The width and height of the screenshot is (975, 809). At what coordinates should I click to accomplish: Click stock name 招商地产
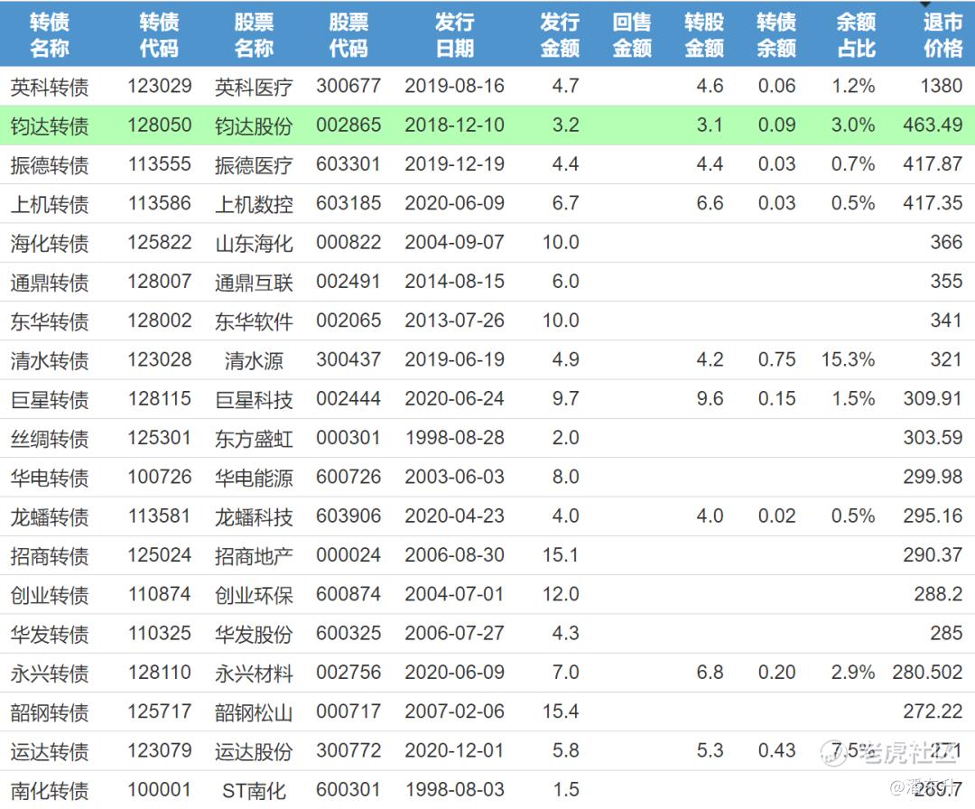[x=254, y=556]
